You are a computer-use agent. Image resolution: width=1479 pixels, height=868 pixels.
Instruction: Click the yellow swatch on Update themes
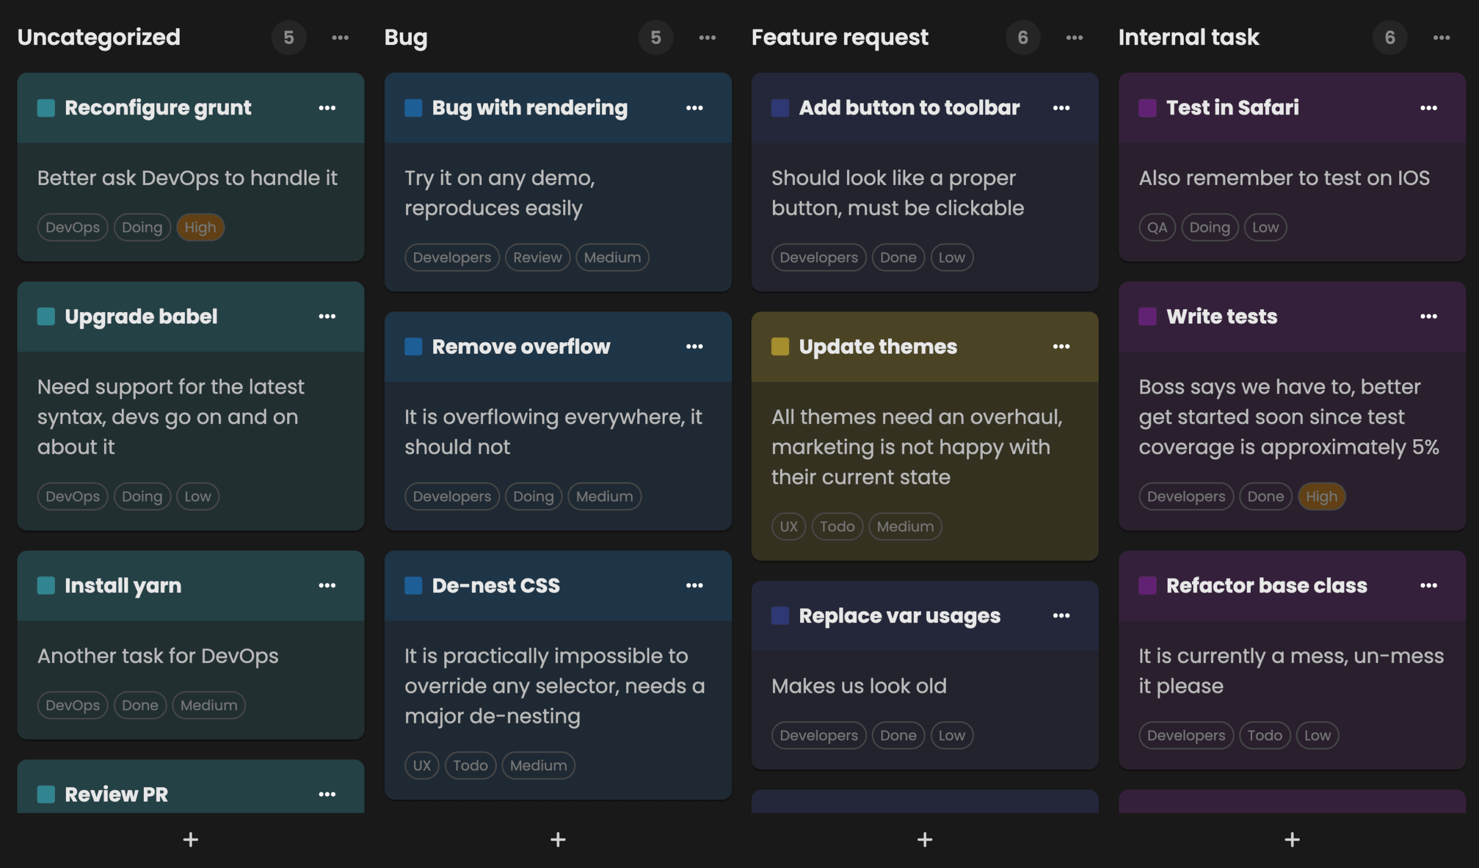[x=779, y=347]
